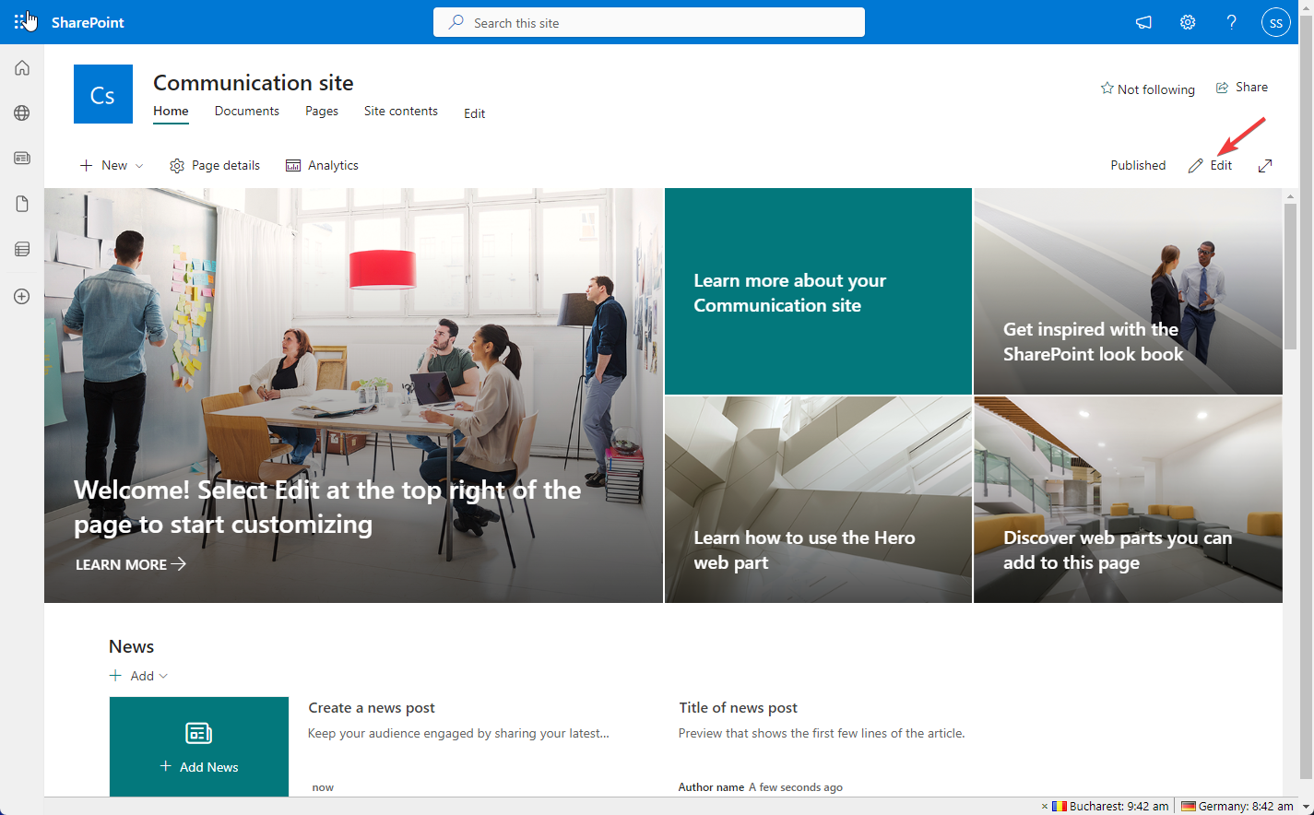Open the Discover web parts tile
The height and width of the screenshot is (815, 1314).
click(1128, 500)
